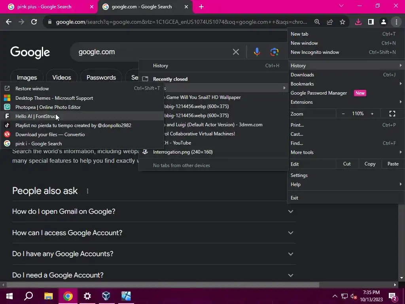Click muted volume tray icon
Screen dimensions: 405x304
pyautogui.click(x=354, y=296)
